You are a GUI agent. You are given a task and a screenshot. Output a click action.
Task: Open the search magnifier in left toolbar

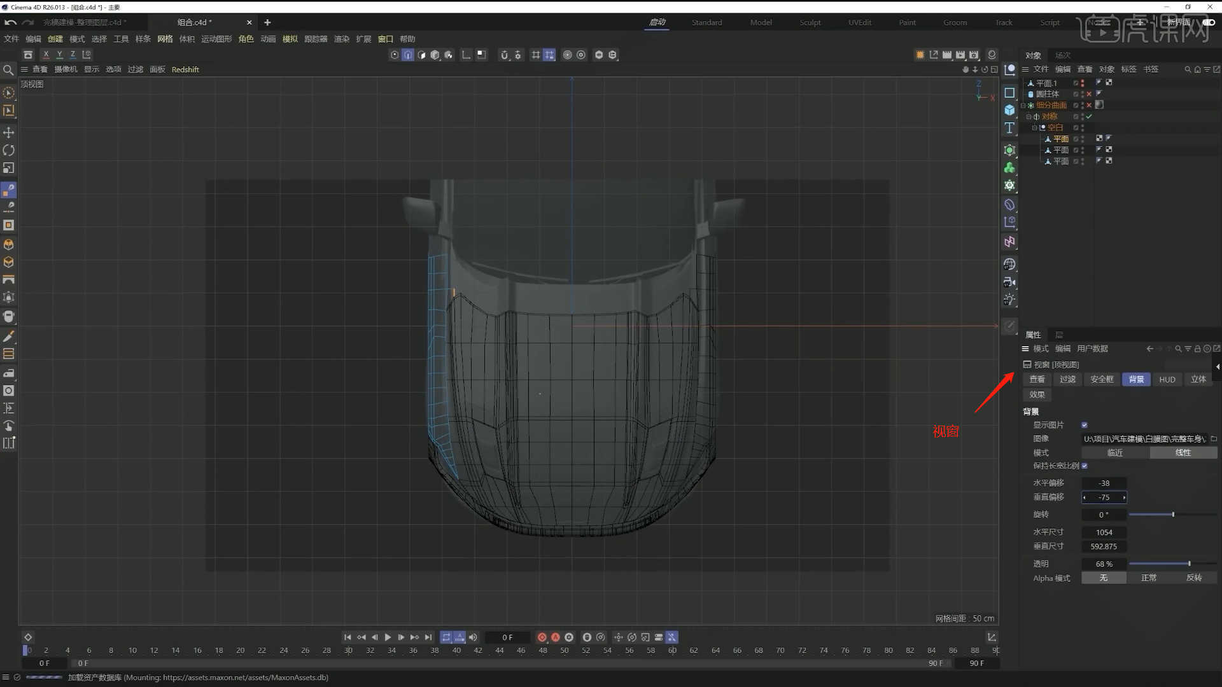pos(8,70)
